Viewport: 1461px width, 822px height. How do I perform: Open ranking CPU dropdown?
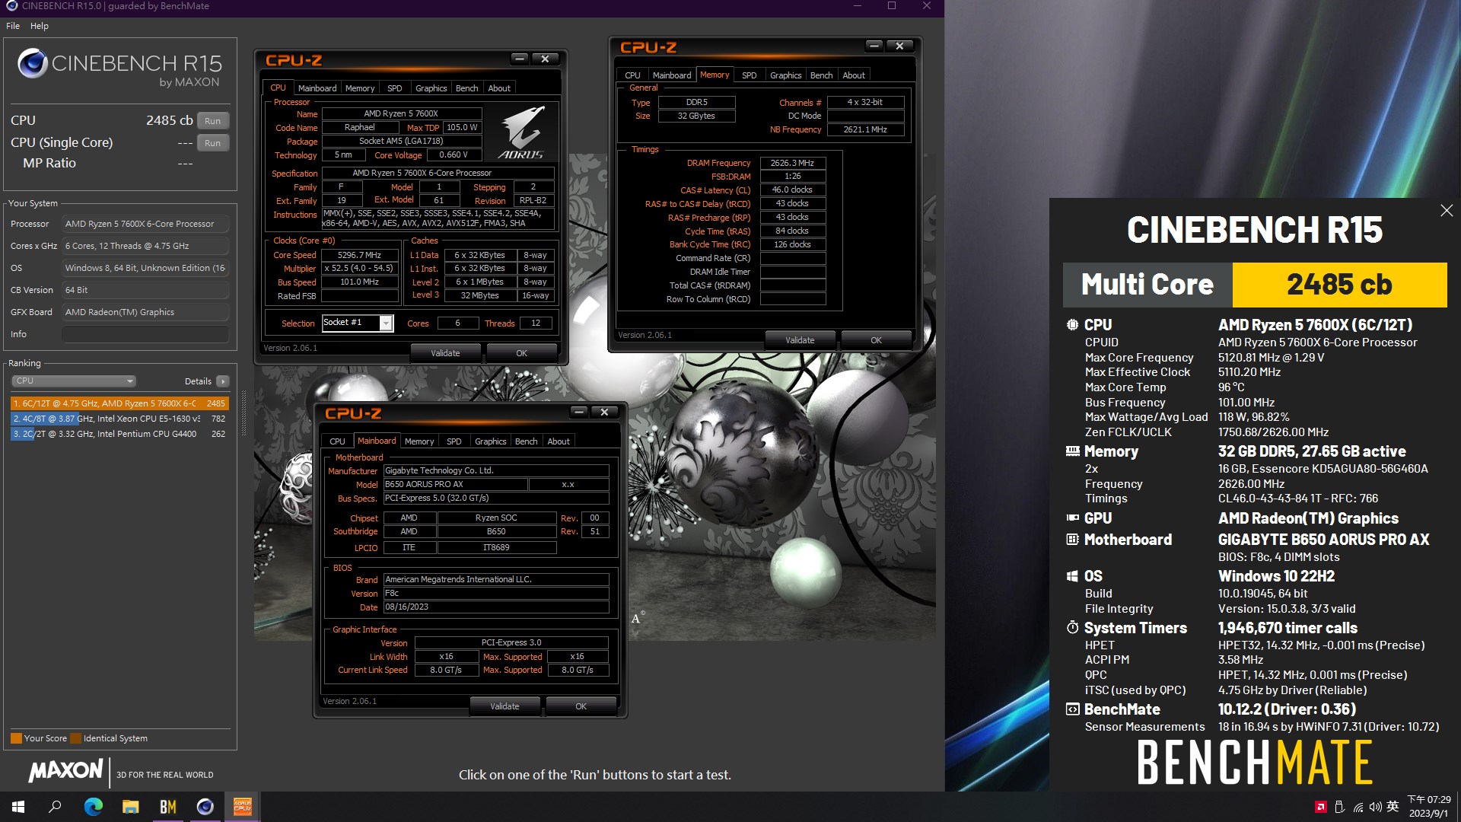74,381
